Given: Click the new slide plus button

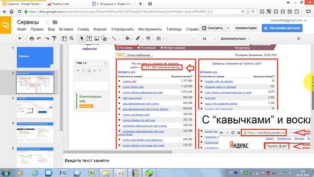Looking at the screenshot, I should [x=20, y=38].
